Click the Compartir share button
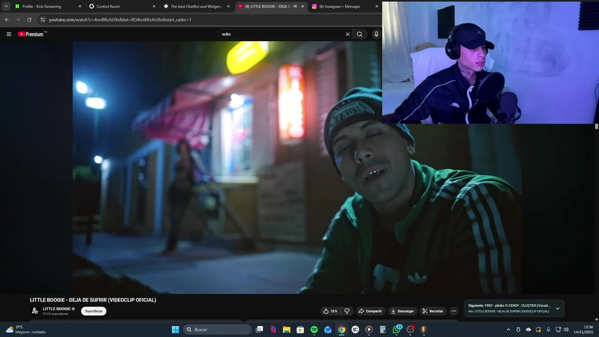This screenshot has width=599, height=337. point(370,311)
